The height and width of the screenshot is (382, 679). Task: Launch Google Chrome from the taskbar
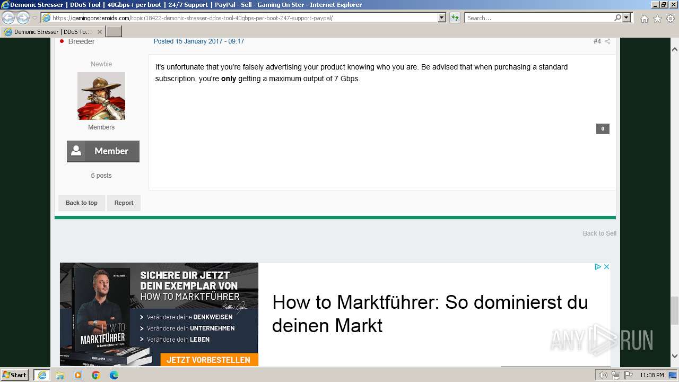pos(96,375)
